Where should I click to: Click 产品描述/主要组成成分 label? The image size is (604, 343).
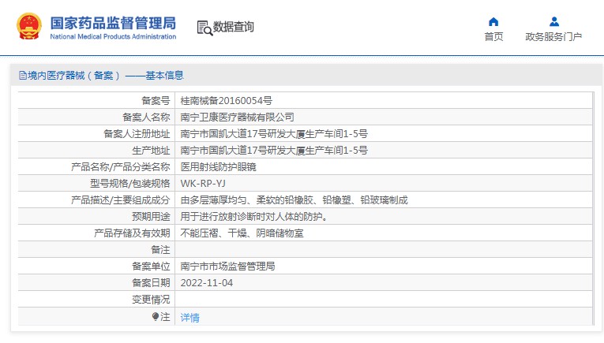120,200
